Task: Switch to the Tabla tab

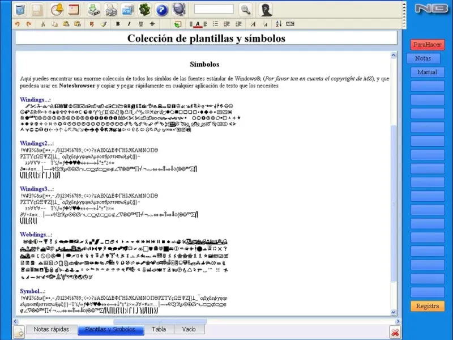Action: coord(159,329)
